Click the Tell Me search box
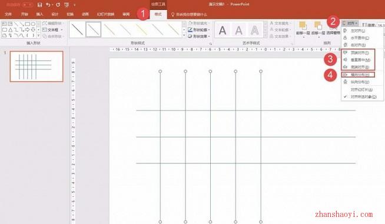 coord(189,15)
